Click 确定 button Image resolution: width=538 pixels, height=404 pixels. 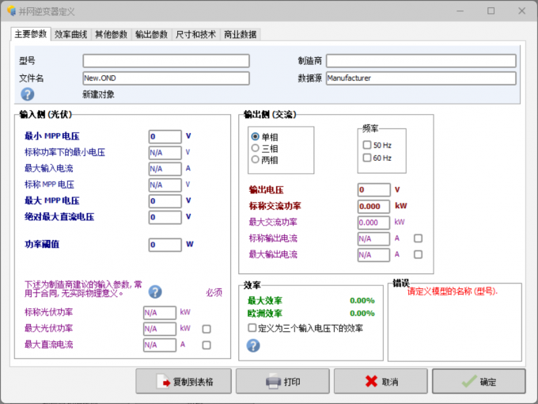point(479,381)
